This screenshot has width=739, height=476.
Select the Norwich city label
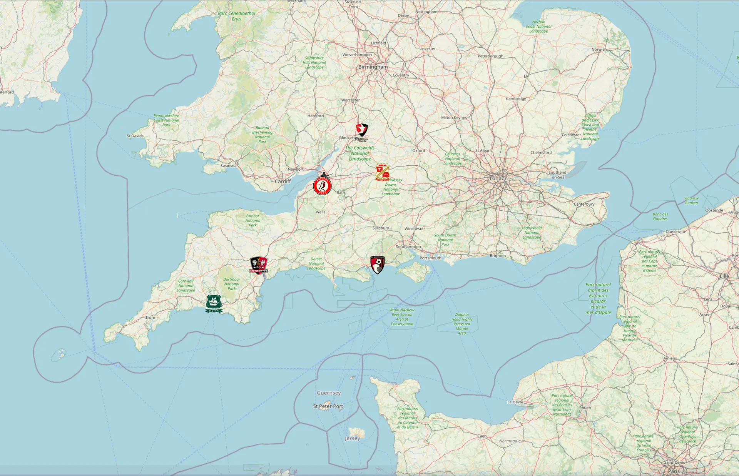599,50
